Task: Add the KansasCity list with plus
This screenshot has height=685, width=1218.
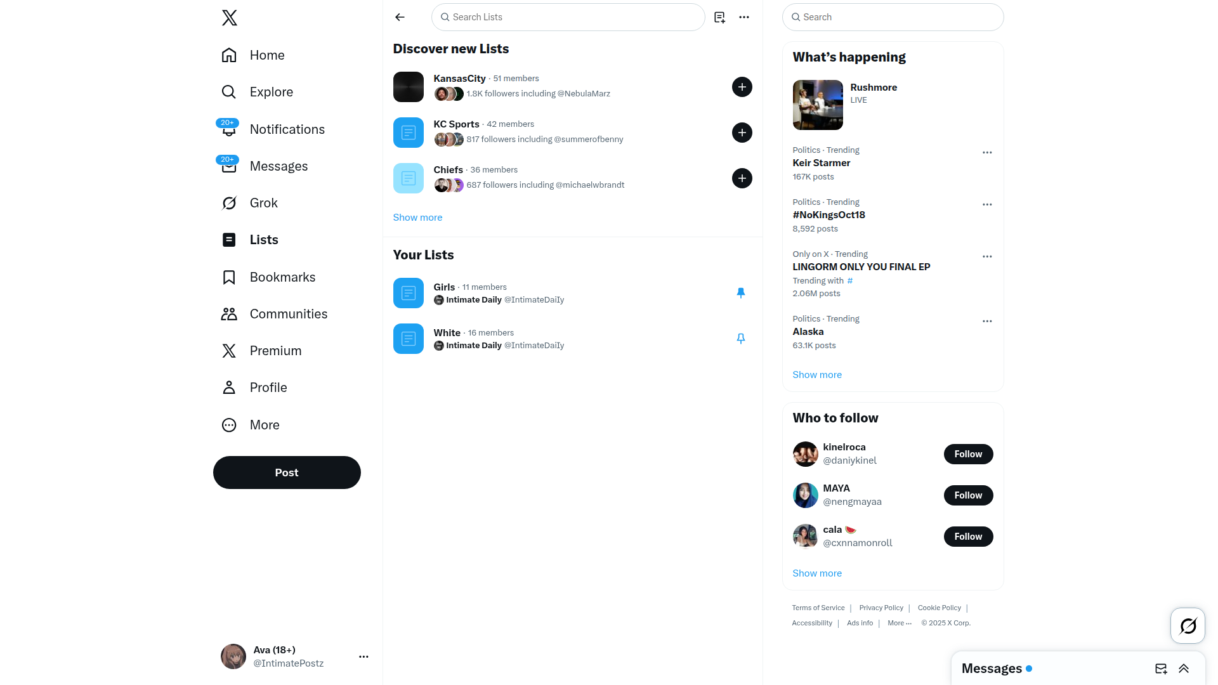Action: tap(742, 87)
